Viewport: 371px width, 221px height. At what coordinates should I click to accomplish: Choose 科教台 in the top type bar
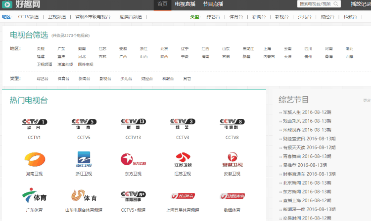350,17
